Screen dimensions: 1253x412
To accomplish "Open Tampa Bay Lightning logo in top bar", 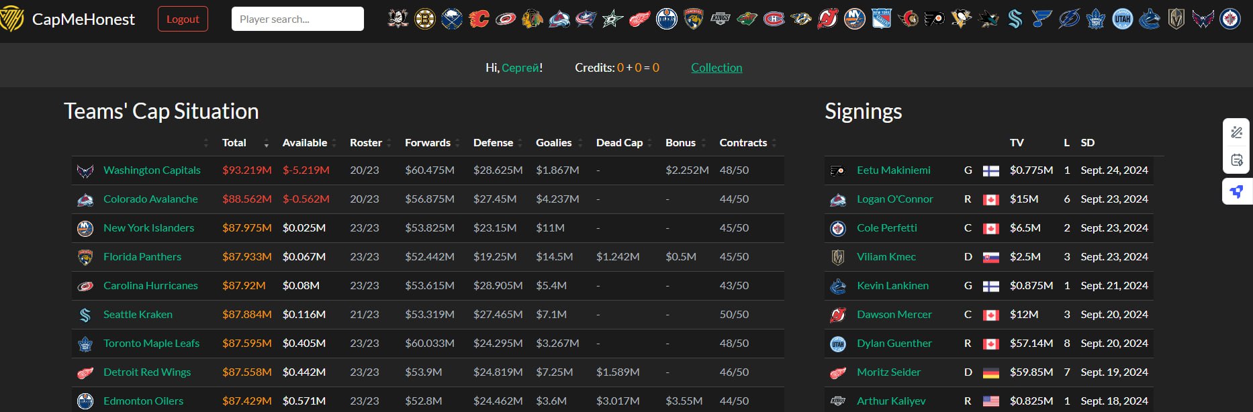I will tap(1070, 19).
